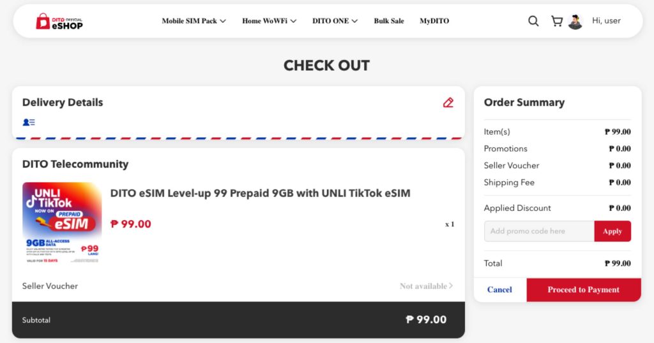
Task: Open the search magnifier icon
Action: [533, 21]
